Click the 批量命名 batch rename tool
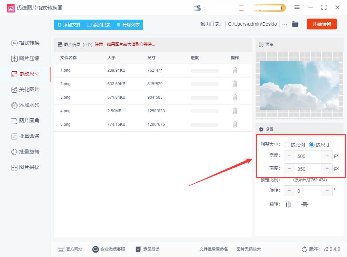The height and width of the screenshot is (257, 347). click(x=25, y=136)
